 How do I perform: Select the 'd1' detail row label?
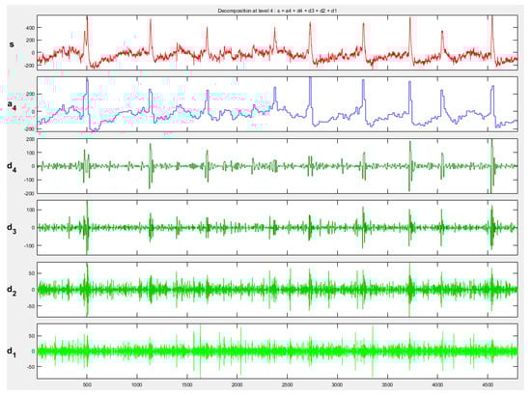click(12, 352)
